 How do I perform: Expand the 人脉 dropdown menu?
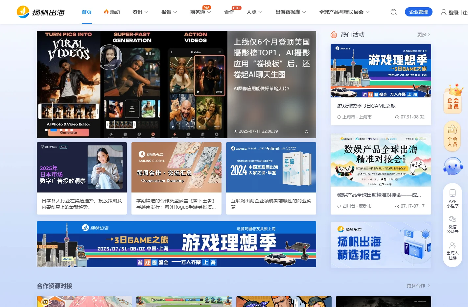(254, 12)
